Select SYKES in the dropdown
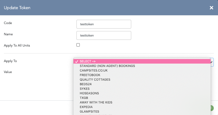This screenshot has width=218, height=115. (142, 89)
